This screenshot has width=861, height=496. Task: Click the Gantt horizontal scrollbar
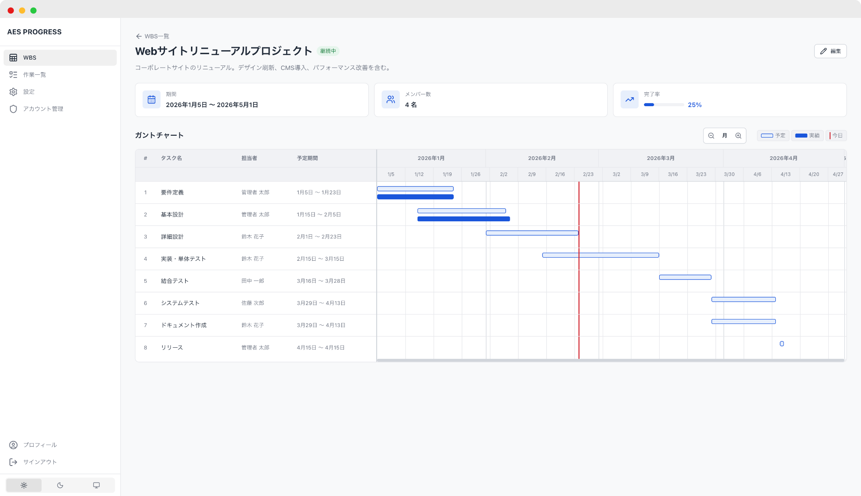tap(610, 360)
